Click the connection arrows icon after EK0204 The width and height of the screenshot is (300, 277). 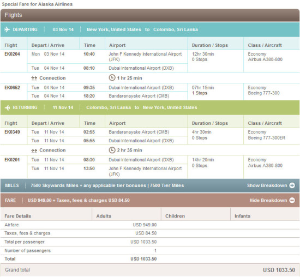click(x=34, y=78)
